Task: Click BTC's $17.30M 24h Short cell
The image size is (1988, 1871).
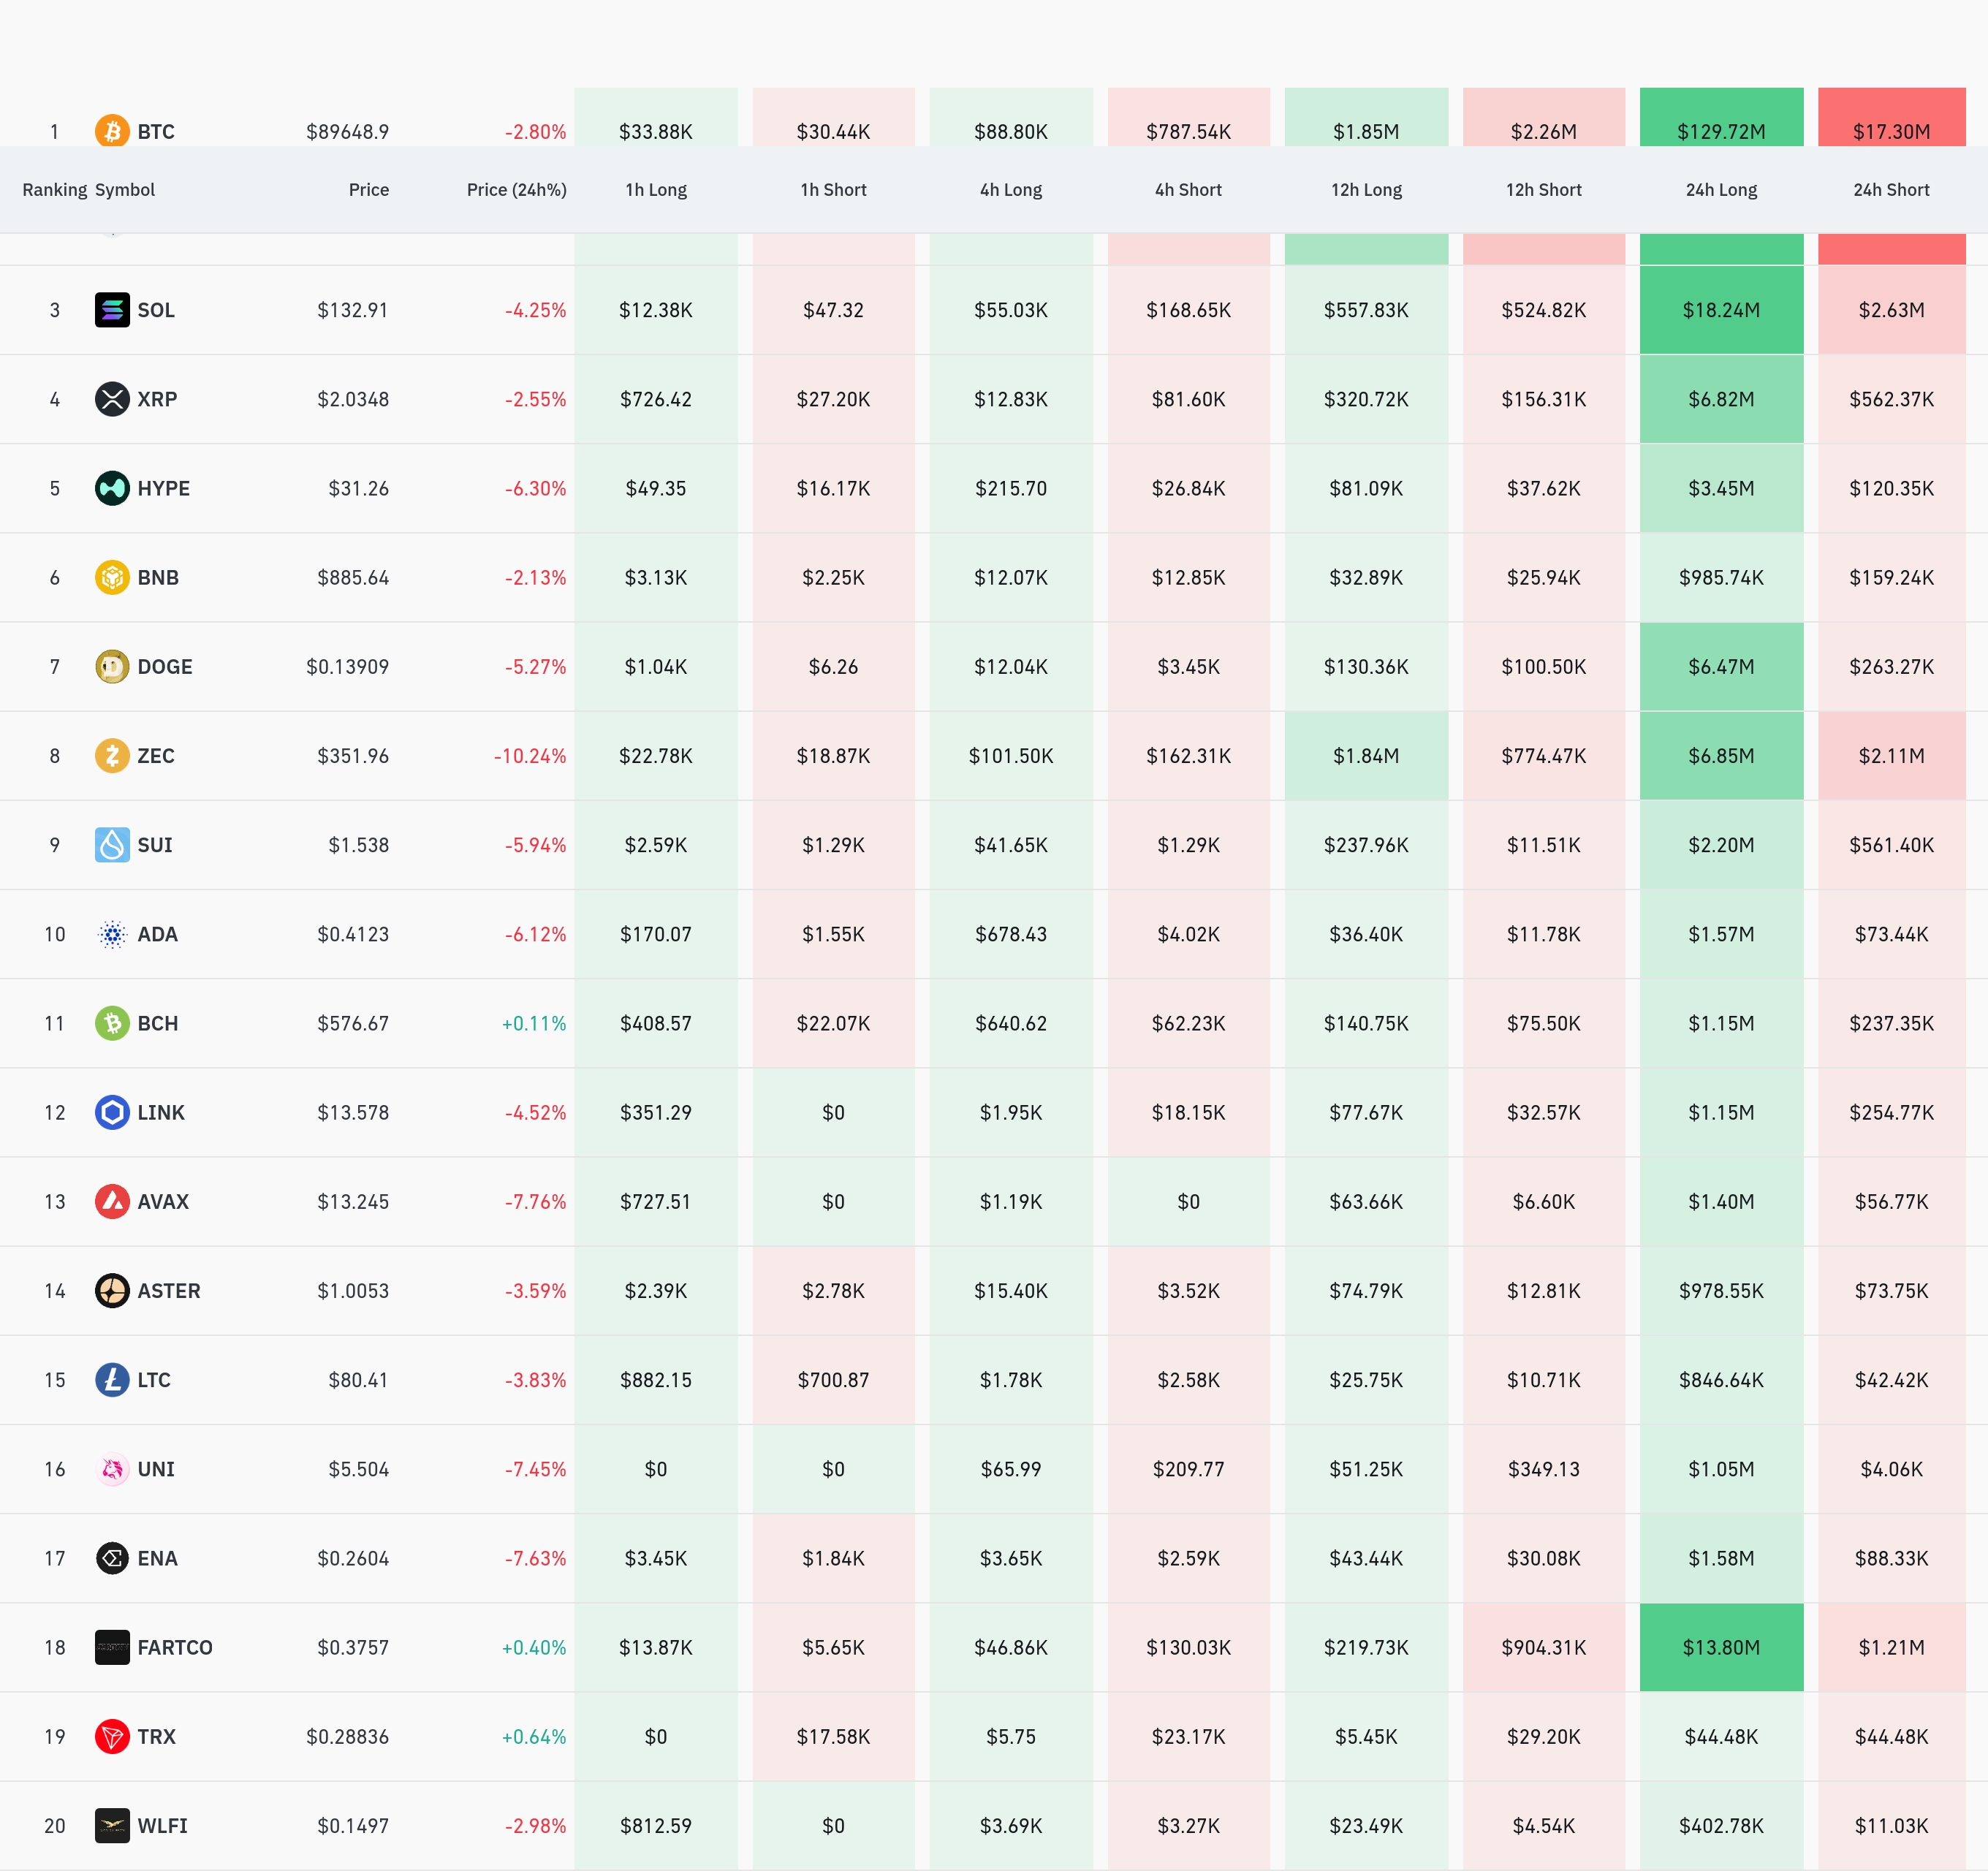Action: pos(1890,130)
